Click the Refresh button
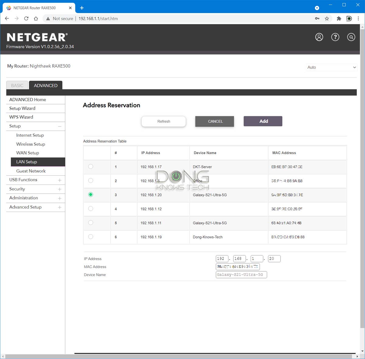 164,121
